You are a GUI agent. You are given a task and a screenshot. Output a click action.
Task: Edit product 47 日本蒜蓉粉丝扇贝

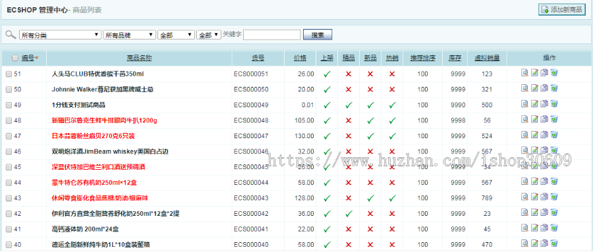[535, 134]
